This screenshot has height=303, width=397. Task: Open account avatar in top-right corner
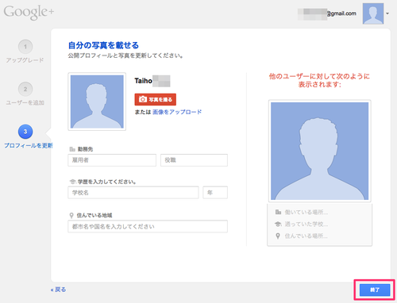[373, 13]
